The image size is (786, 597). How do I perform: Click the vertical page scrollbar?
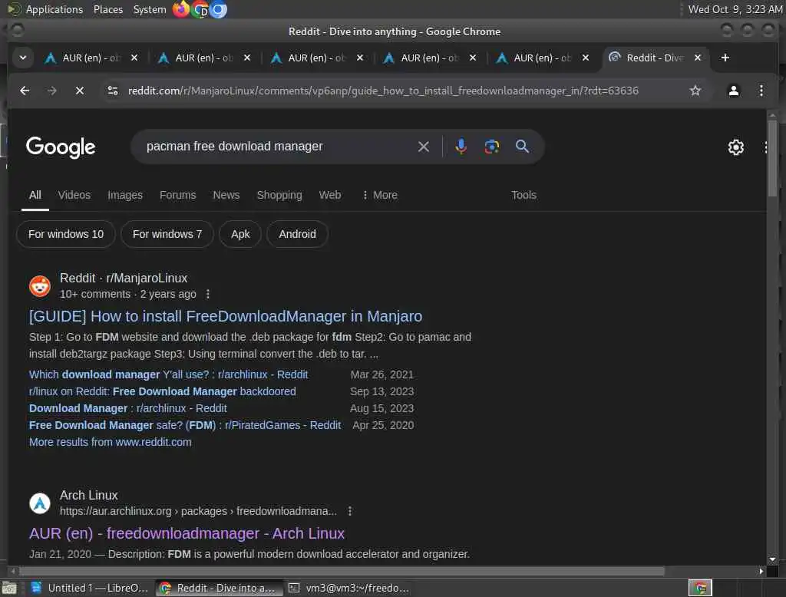[772, 160]
